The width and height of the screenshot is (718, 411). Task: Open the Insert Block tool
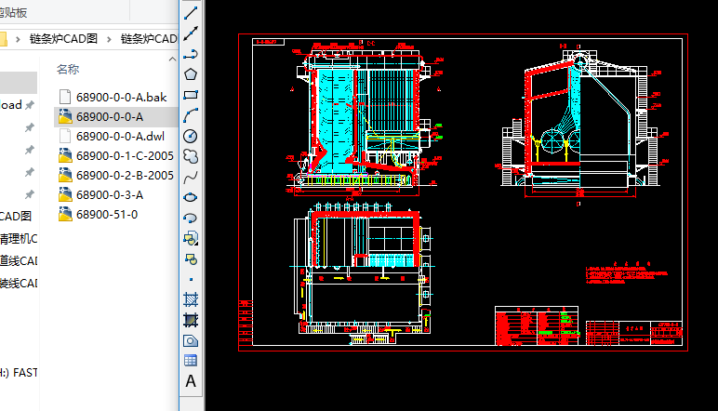tap(191, 238)
